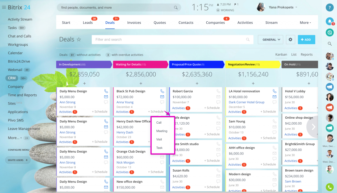The height and width of the screenshot is (193, 337).
Task: Move the kanban board right with the round arrow
Action: [313, 127]
